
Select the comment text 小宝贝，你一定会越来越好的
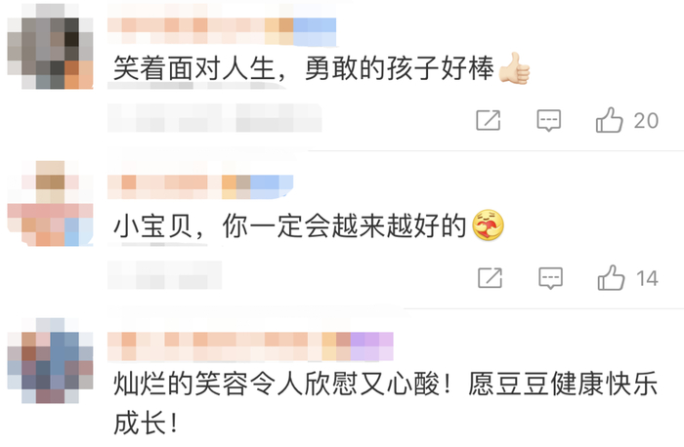tap(289, 225)
